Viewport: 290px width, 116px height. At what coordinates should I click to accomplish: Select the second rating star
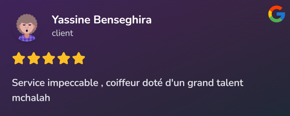tap(34, 58)
